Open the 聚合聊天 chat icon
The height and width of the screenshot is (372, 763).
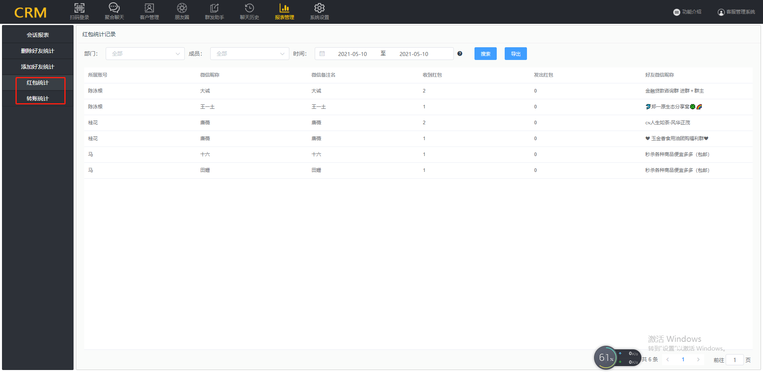pos(114,8)
